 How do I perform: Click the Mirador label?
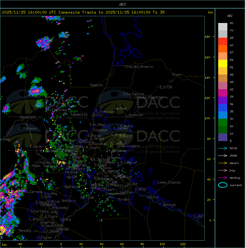click(124, 199)
